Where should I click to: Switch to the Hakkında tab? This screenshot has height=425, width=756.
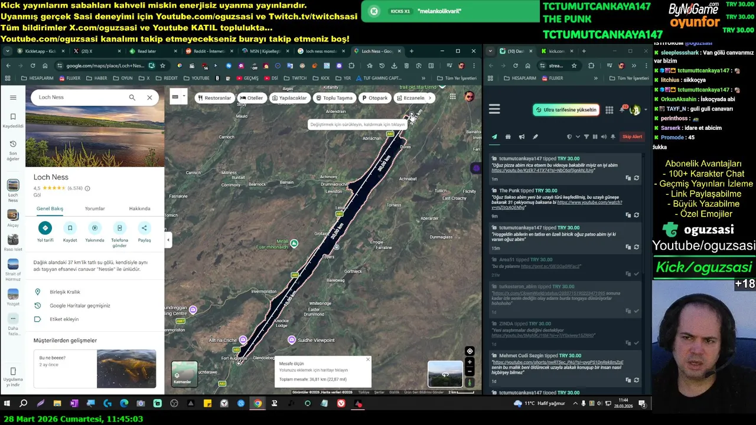(139, 208)
